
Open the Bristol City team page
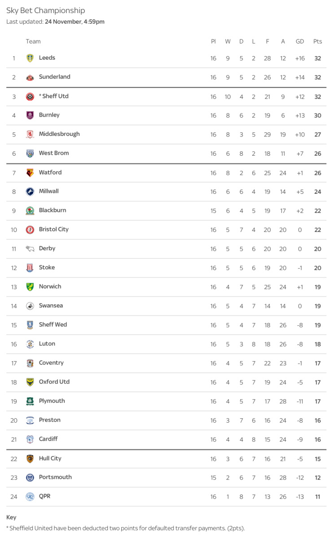pyautogui.click(x=54, y=229)
